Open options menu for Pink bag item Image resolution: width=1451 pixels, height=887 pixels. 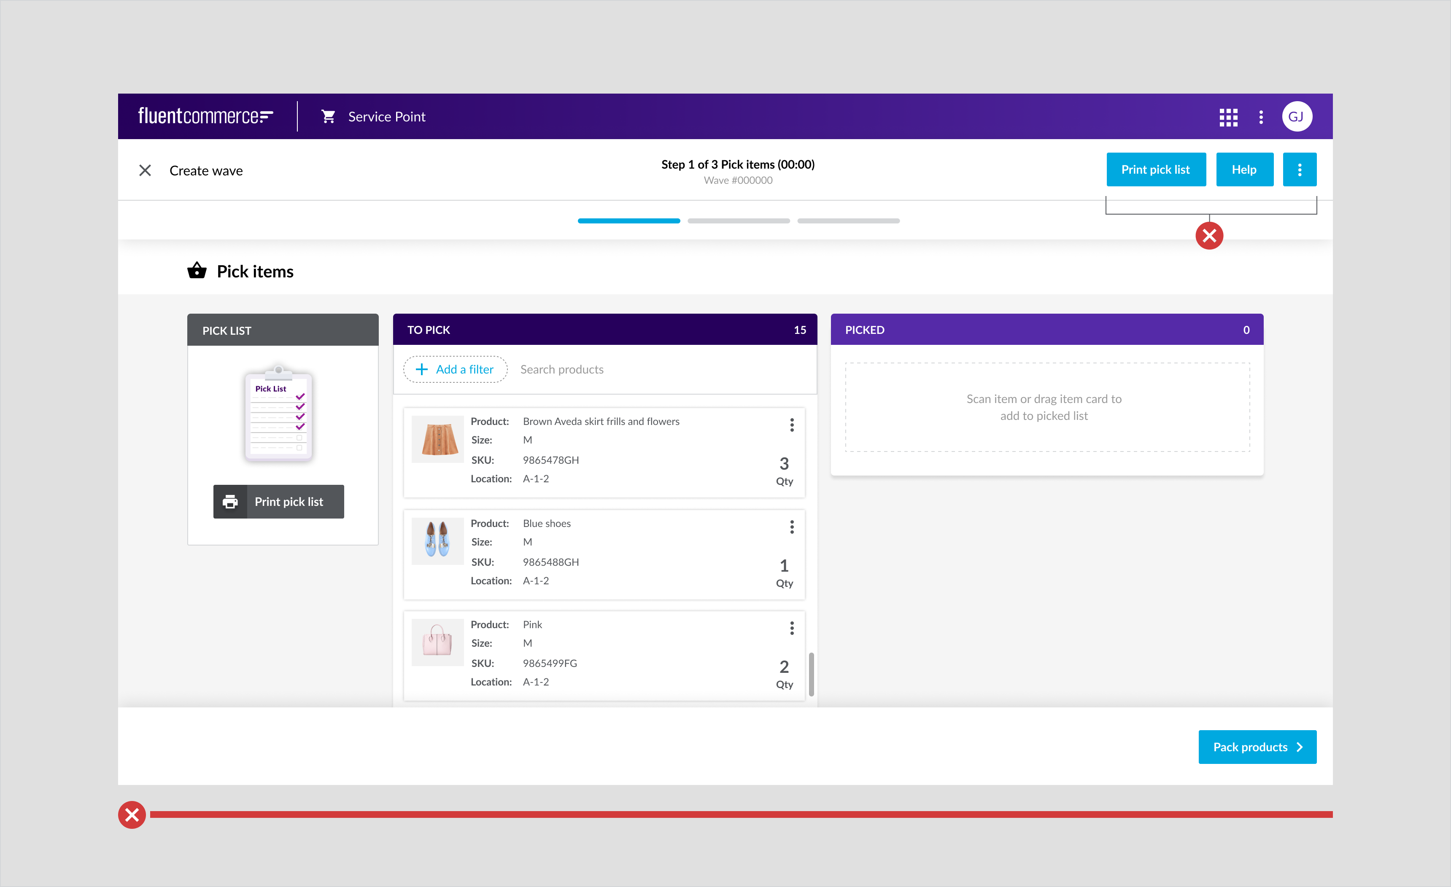(791, 628)
